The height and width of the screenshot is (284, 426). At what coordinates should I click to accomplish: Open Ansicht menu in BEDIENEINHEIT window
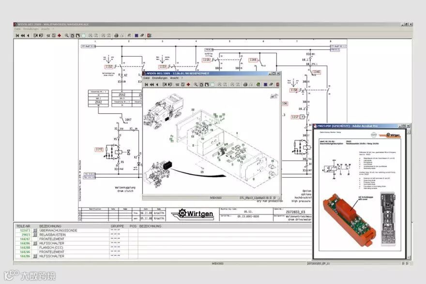[174, 78]
